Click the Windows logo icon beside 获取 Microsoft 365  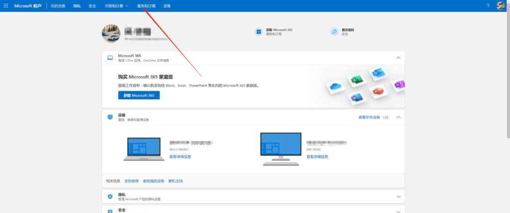click(259, 32)
